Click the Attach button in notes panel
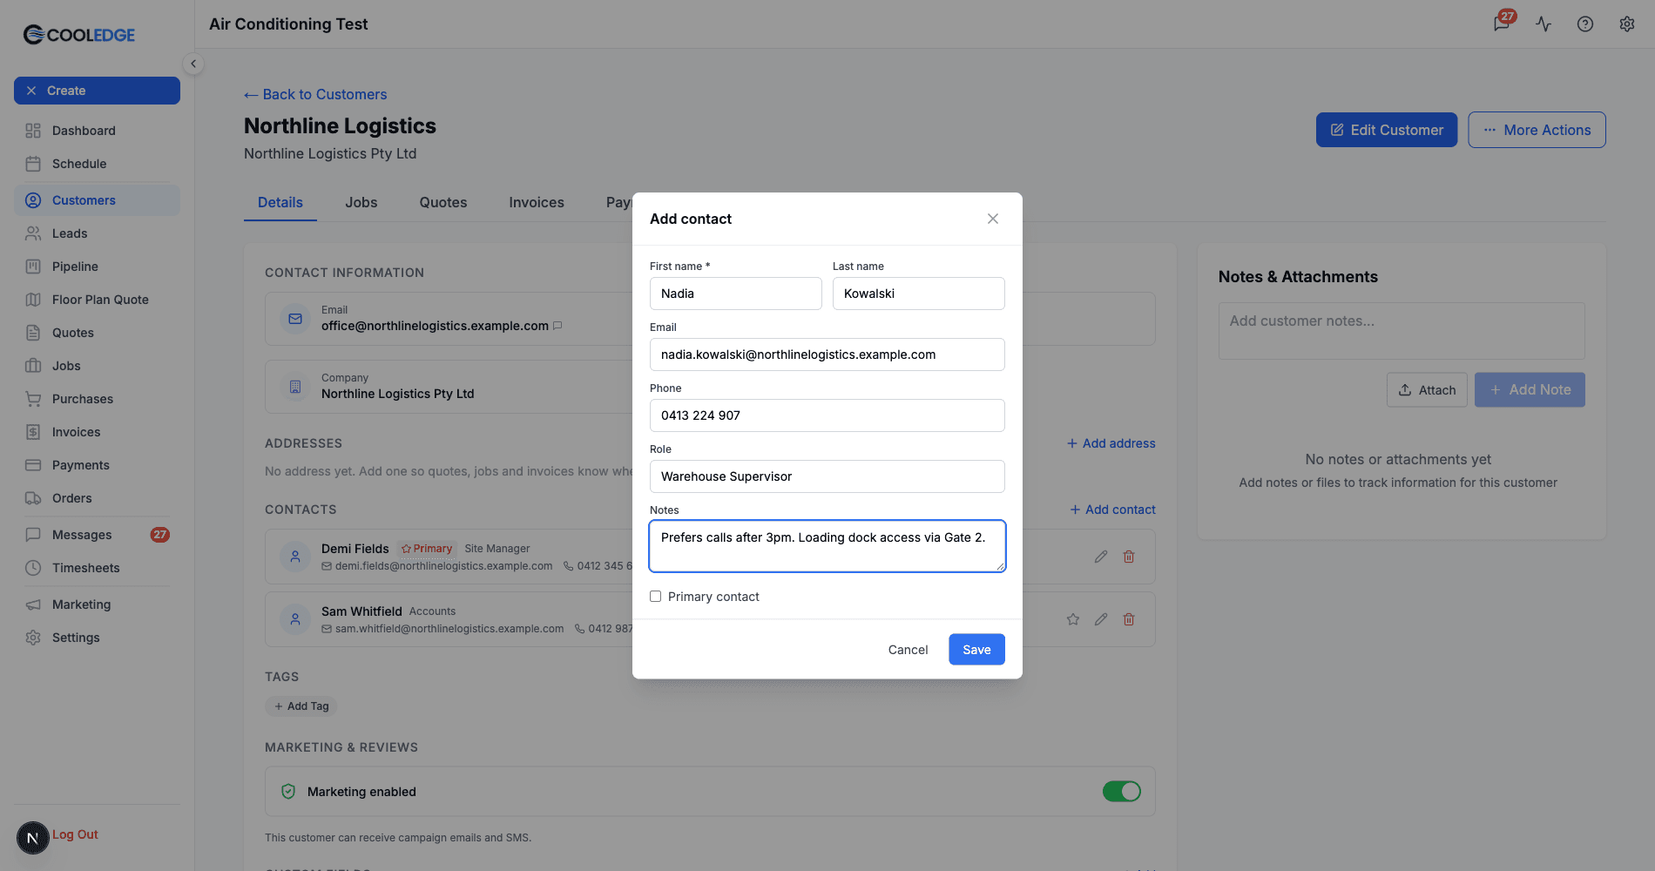This screenshot has width=1655, height=871. pos(1427,390)
